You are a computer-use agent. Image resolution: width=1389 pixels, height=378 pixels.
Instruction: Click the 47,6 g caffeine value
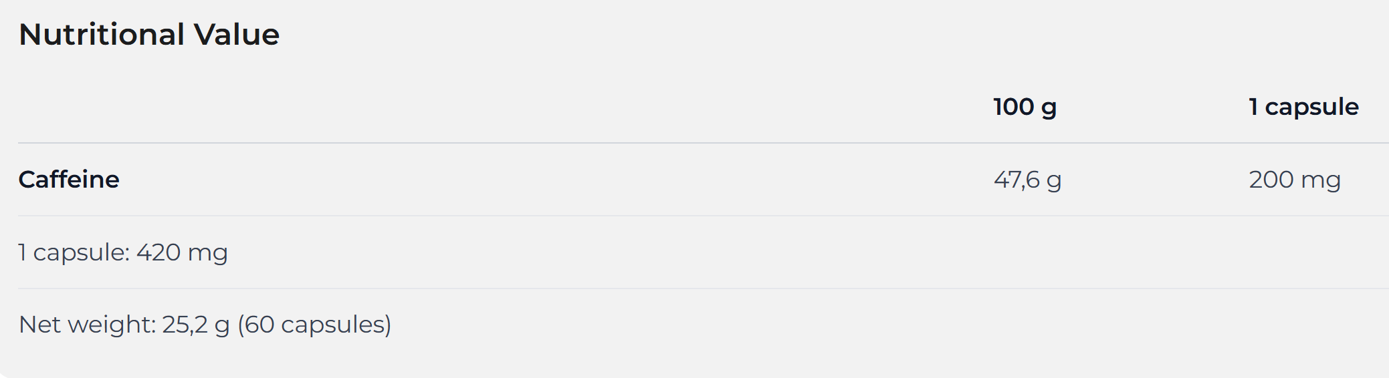[1027, 180]
